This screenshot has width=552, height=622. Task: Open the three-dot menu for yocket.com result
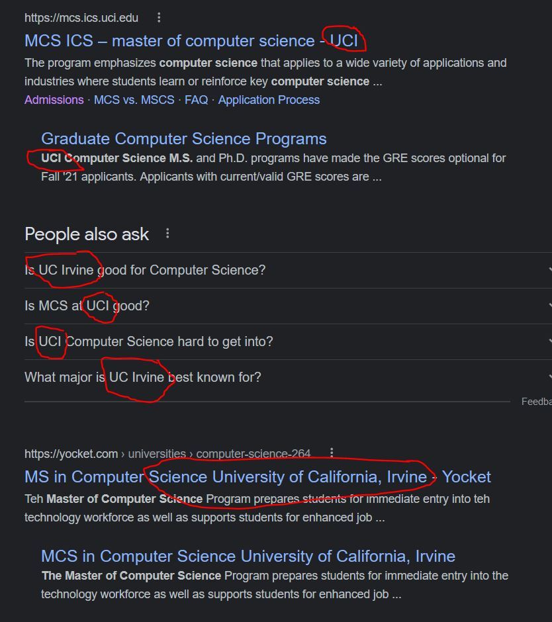(x=332, y=453)
